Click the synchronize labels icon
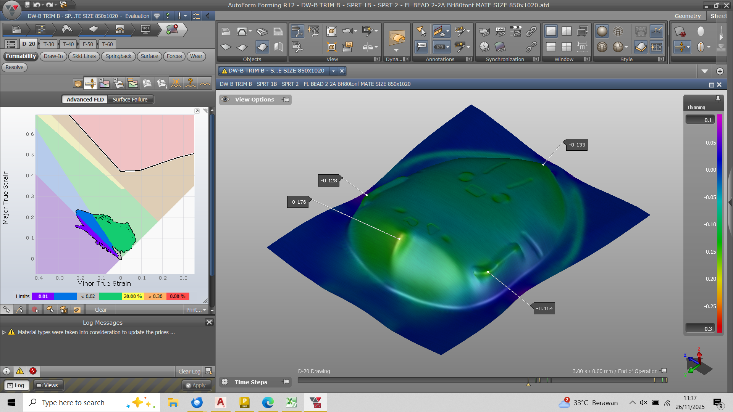Image resolution: width=733 pixels, height=412 pixels. (500, 31)
